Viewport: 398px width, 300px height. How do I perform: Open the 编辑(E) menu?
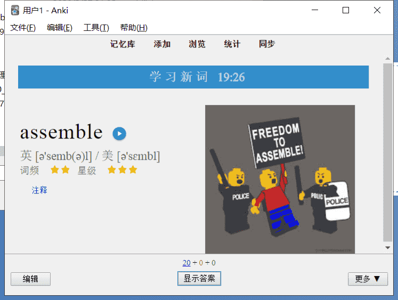pos(60,28)
